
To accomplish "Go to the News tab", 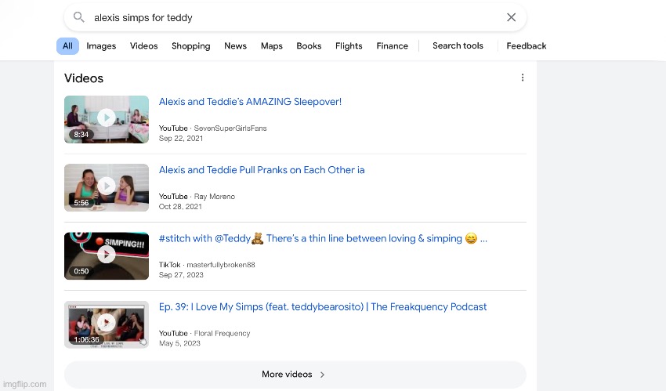I will 235,46.
